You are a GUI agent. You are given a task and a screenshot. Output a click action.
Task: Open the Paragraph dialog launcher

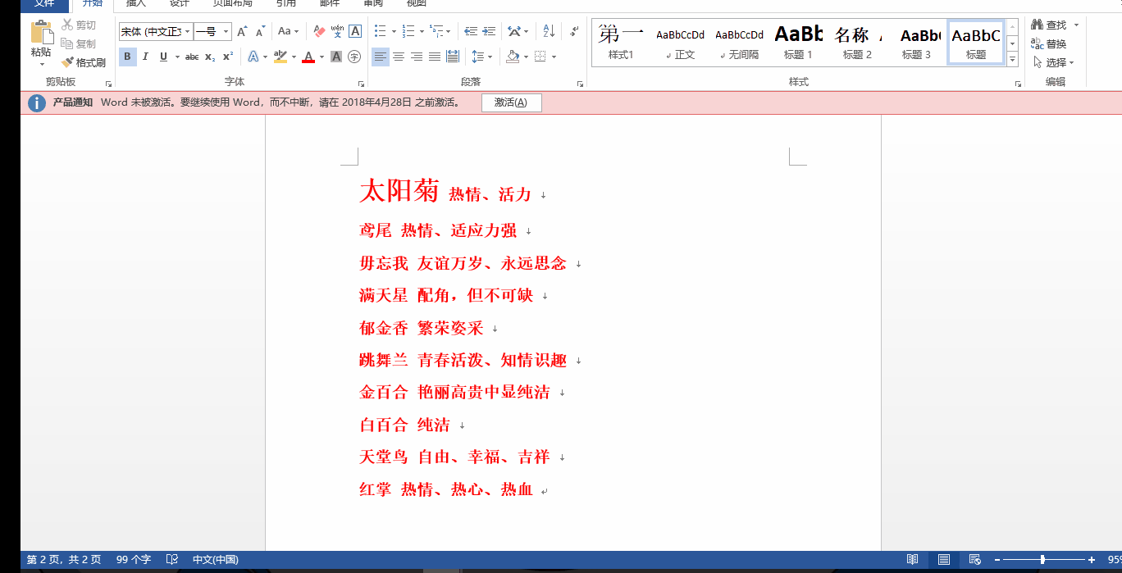(x=580, y=84)
